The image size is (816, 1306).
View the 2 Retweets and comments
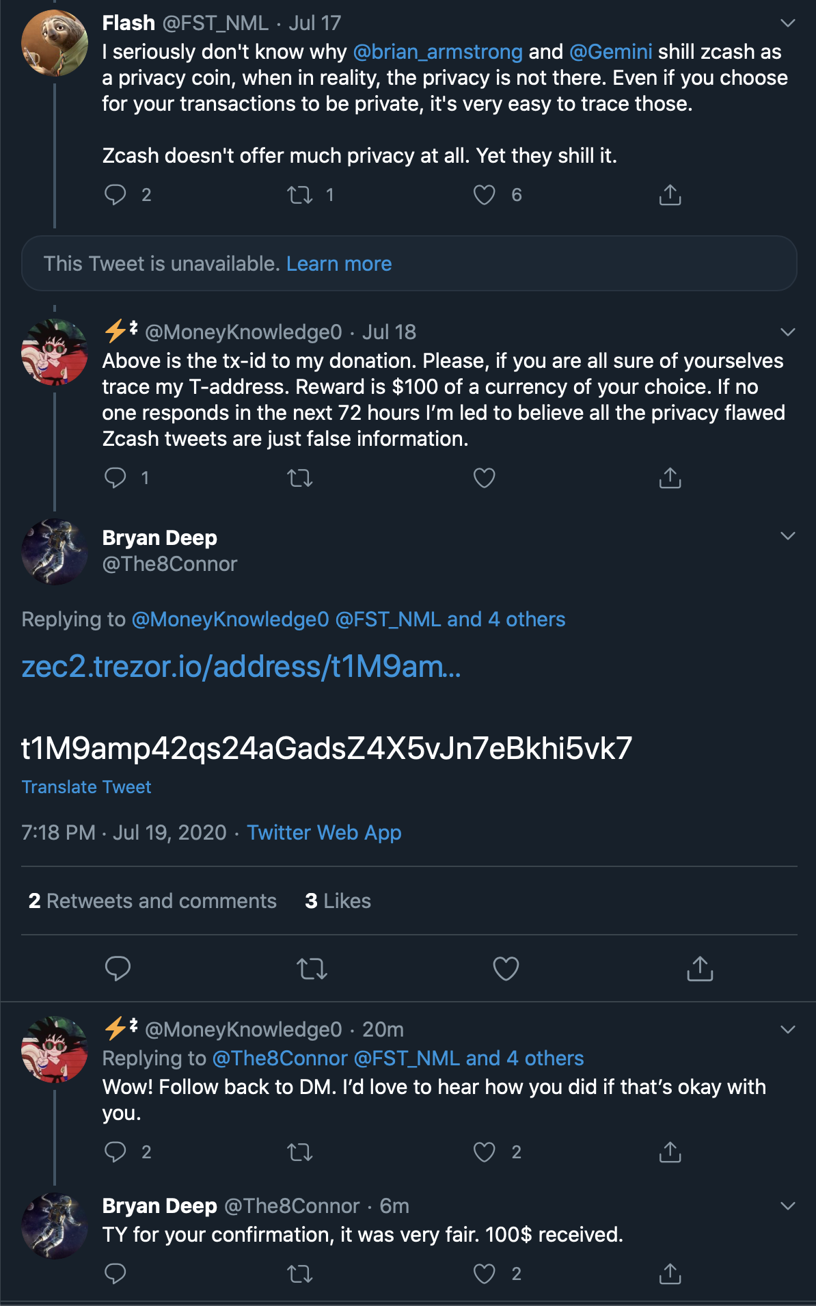coord(152,901)
